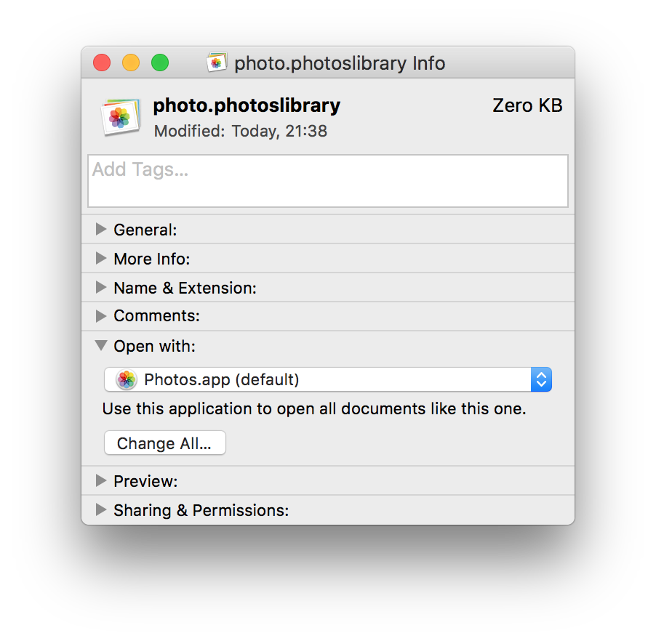Viewport: 656px width, 641px height.
Task: Click the Zero KB size label
Action: [x=527, y=105]
